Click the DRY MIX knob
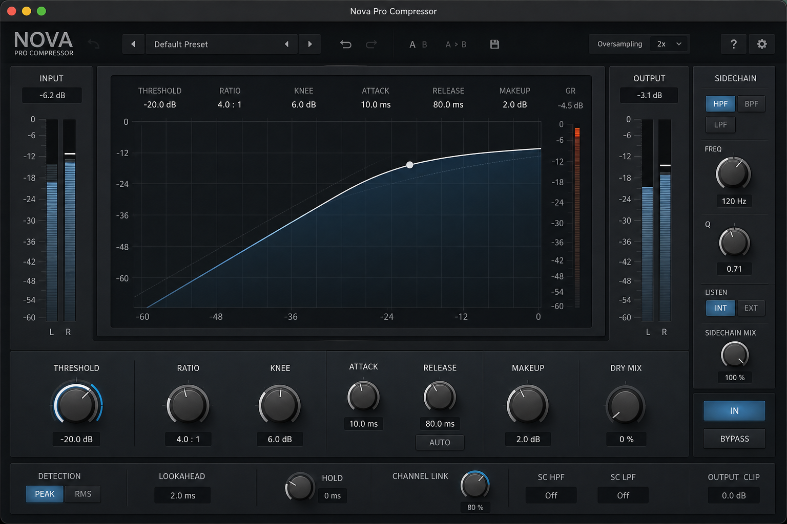Image resolution: width=787 pixels, height=524 pixels. 626,405
